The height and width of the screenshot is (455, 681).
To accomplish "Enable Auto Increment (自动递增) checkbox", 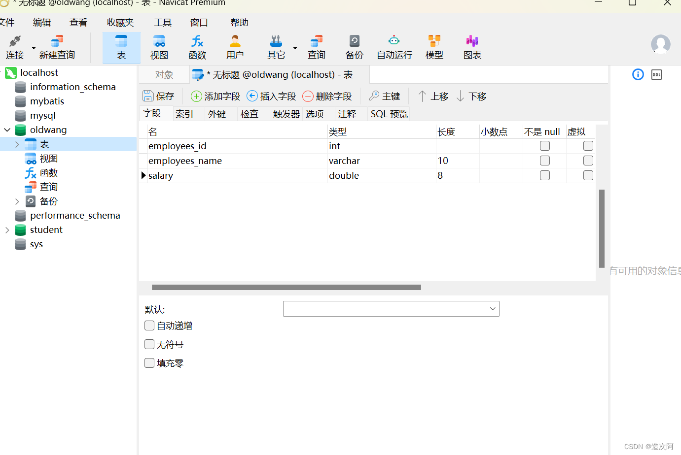I will tap(149, 325).
